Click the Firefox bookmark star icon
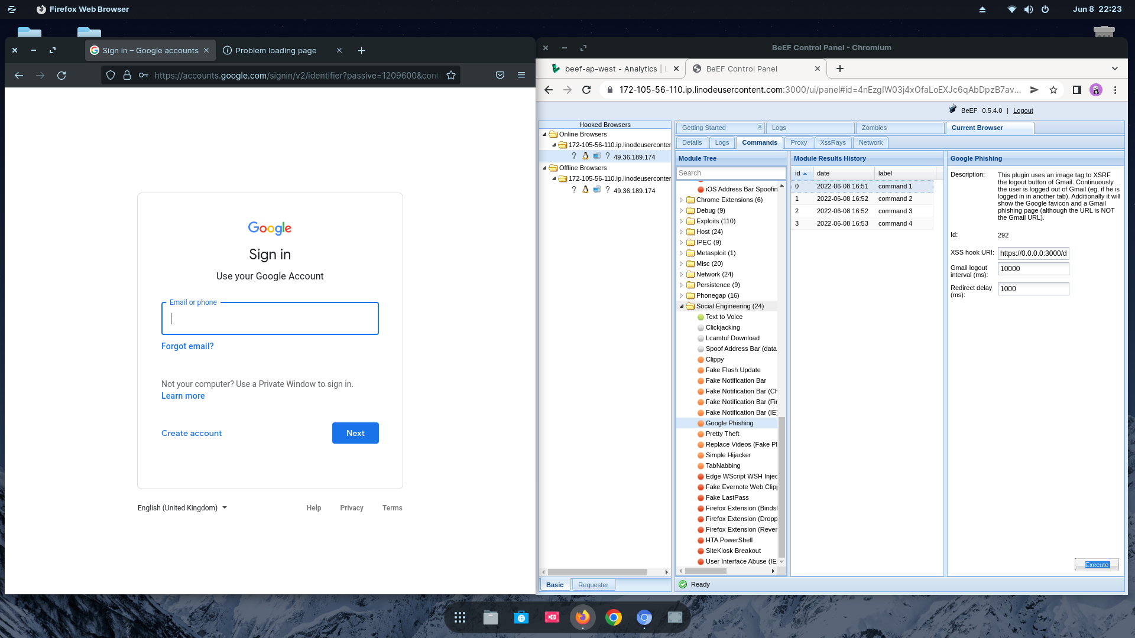 [450, 76]
